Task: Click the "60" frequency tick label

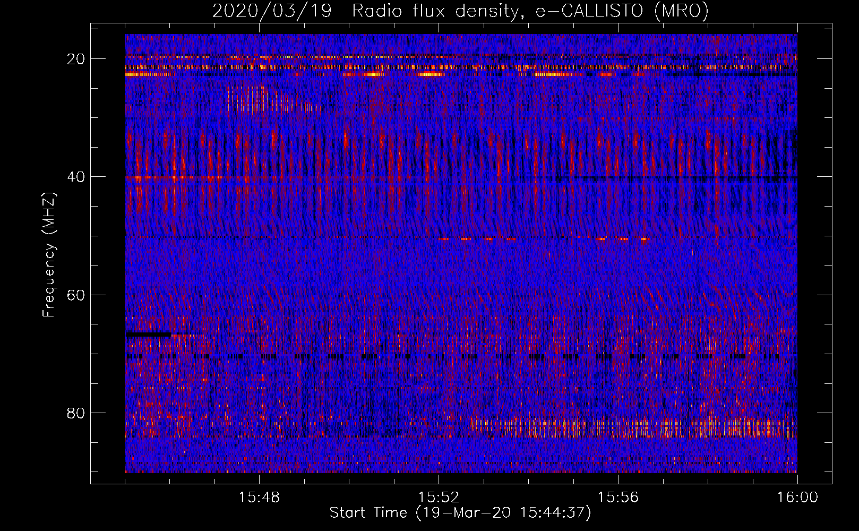Action: (x=76, y=295)
